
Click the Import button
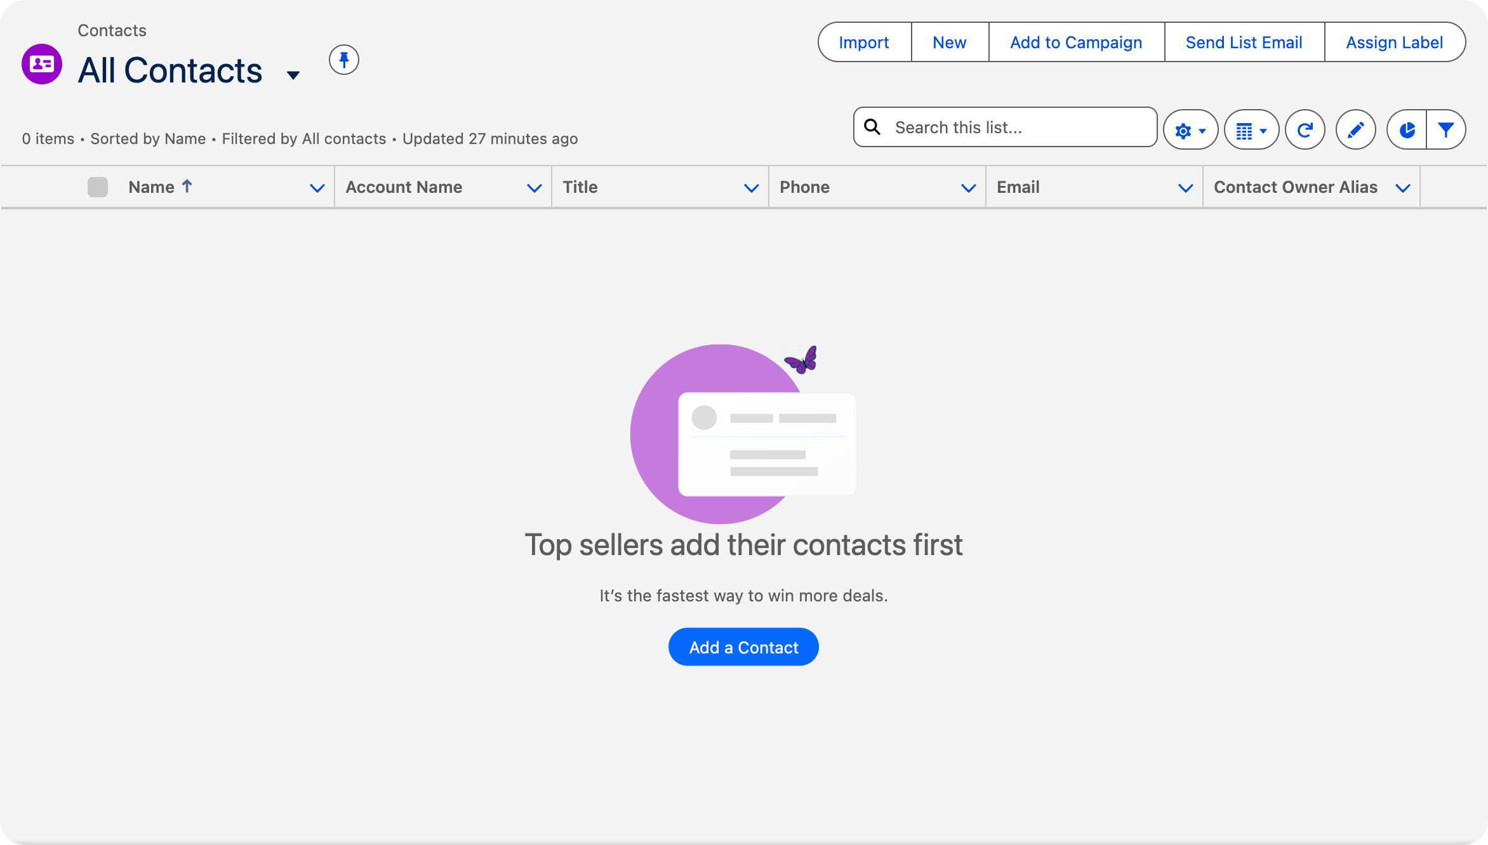coord(864,42)
